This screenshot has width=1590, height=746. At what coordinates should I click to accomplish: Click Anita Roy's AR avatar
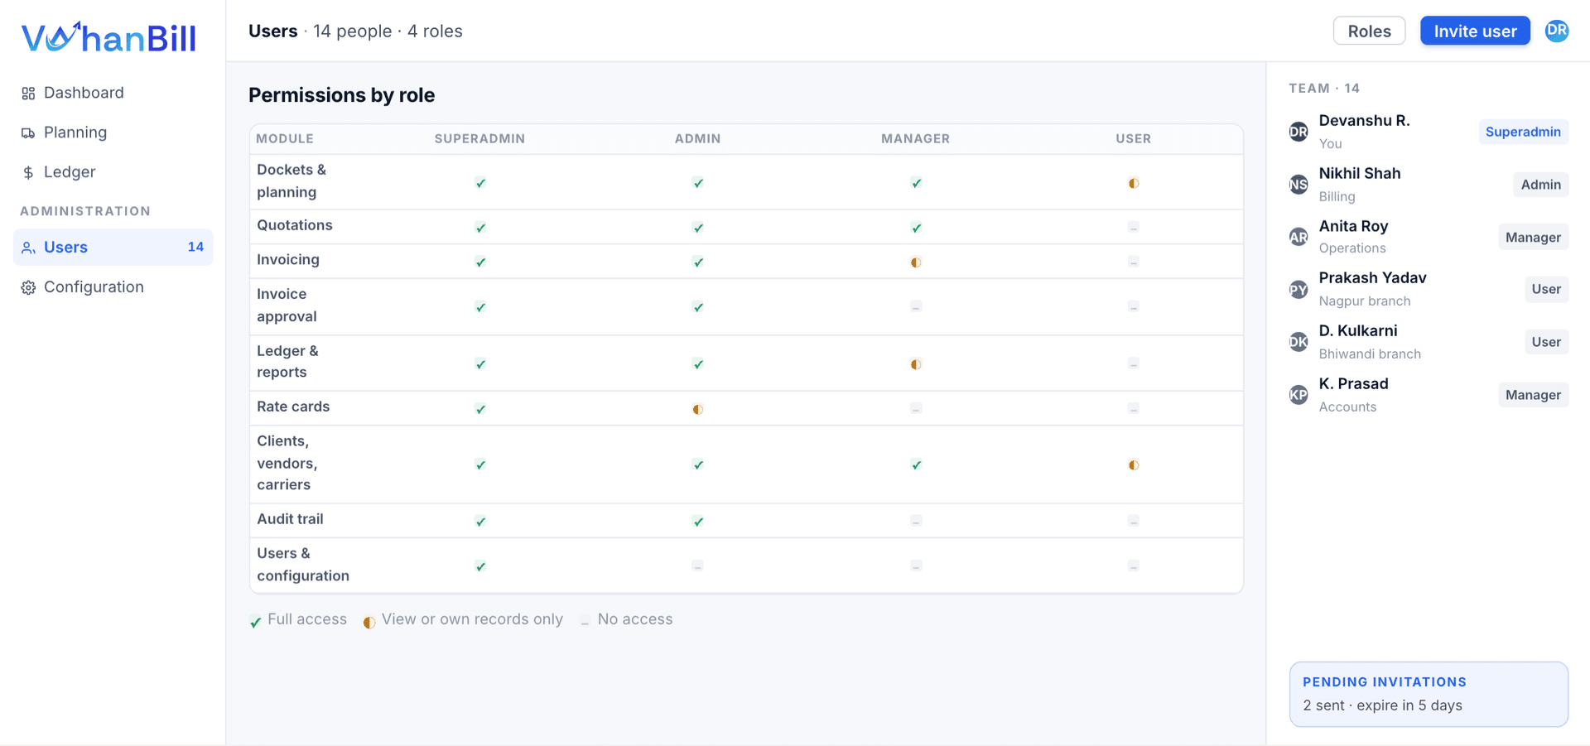click(x=1298, y=237)
